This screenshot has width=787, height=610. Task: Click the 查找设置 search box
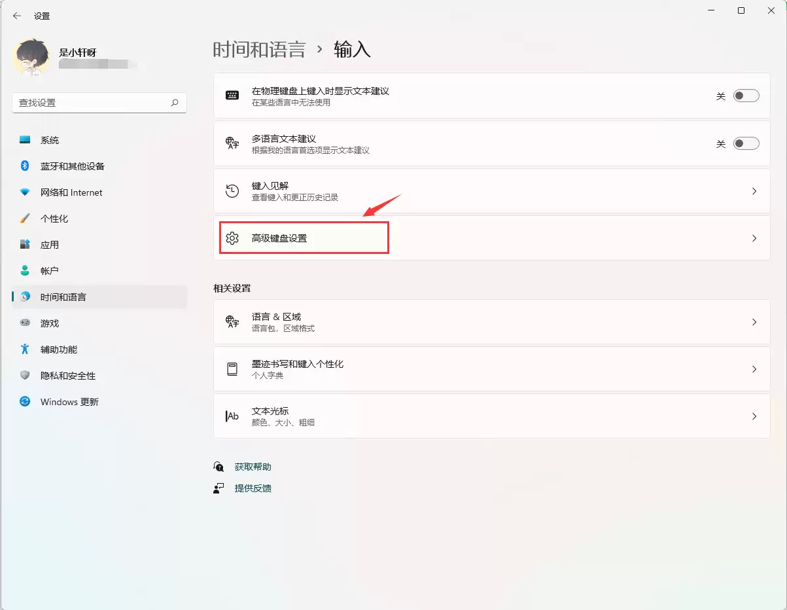pos(98,103)
